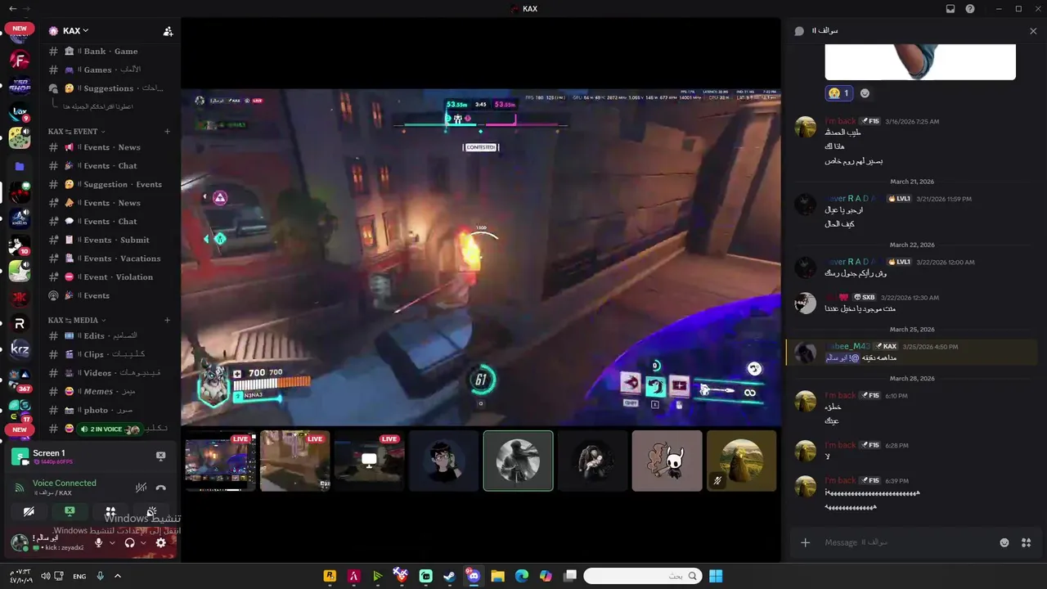The height and width of the screenshot is (589, 1047).
Task: Open the activities launcher icon
Action: pos(110,511)
